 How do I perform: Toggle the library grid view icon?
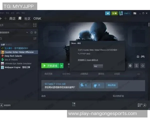coord(35,25)
